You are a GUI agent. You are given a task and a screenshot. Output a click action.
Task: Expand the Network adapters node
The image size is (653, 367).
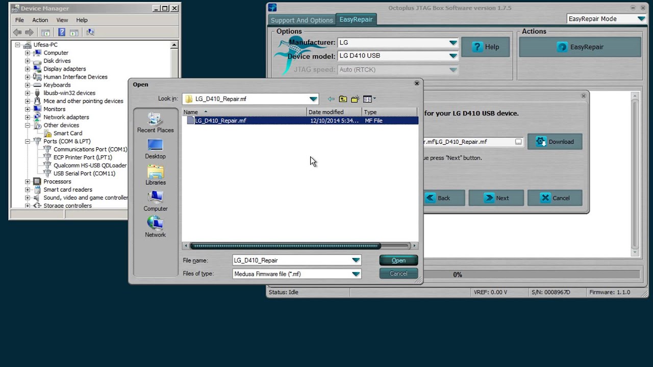click(x=28, y=117)
